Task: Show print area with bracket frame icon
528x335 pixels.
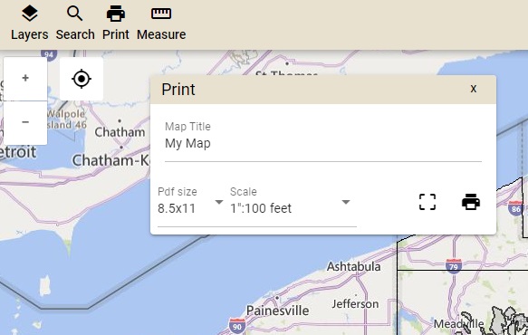Action: [x=427, y=202]
